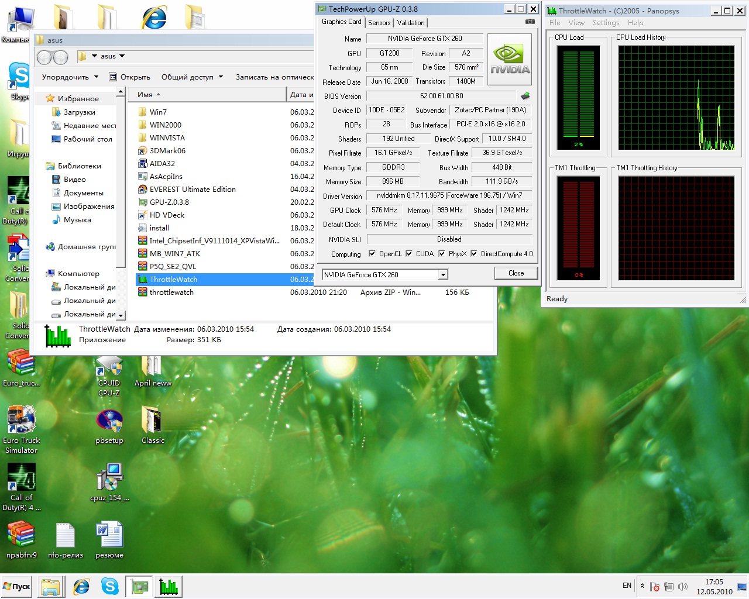Toggle the CUDA checkbox
The image size is (749, 599).
pyautogui.click(x=409, y=254)
